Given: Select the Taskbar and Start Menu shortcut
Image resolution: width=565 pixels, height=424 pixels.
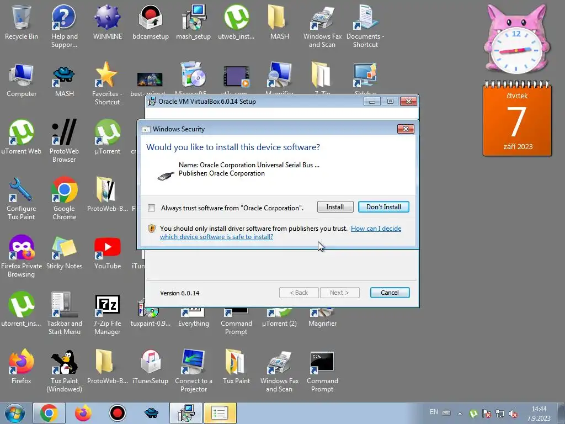Looking at the screenshot, I should tap(64, 313).
